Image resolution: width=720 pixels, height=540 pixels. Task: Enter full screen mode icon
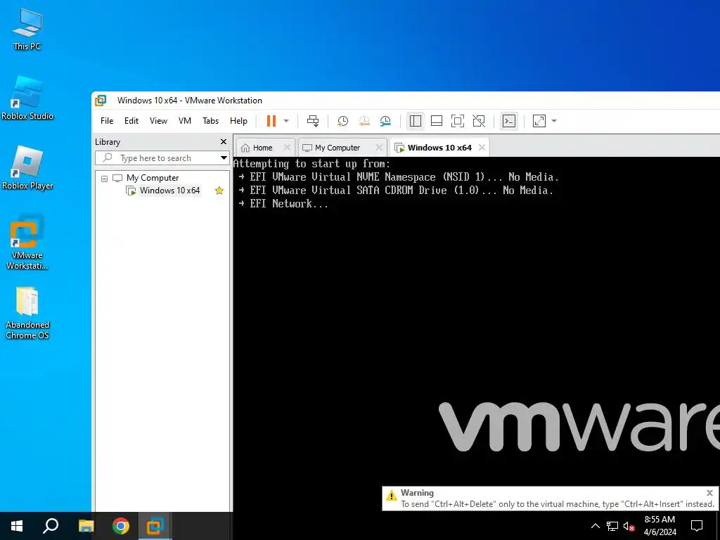pos(458,121)
